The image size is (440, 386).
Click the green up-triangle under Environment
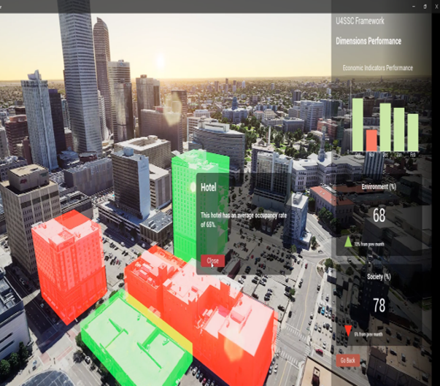pyautogui.click(x=348, y=241)
